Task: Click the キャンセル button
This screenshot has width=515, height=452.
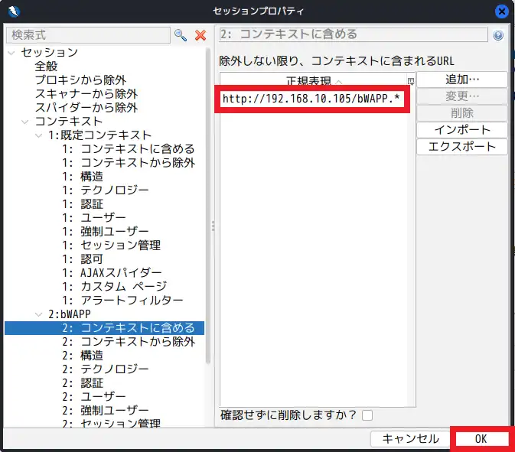Action: (410, 439)
